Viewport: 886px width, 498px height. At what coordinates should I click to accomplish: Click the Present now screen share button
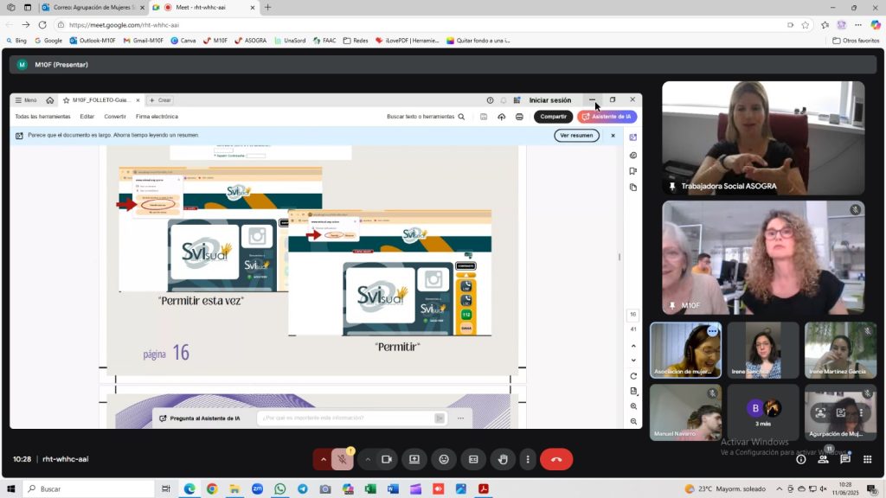point(414,460)
